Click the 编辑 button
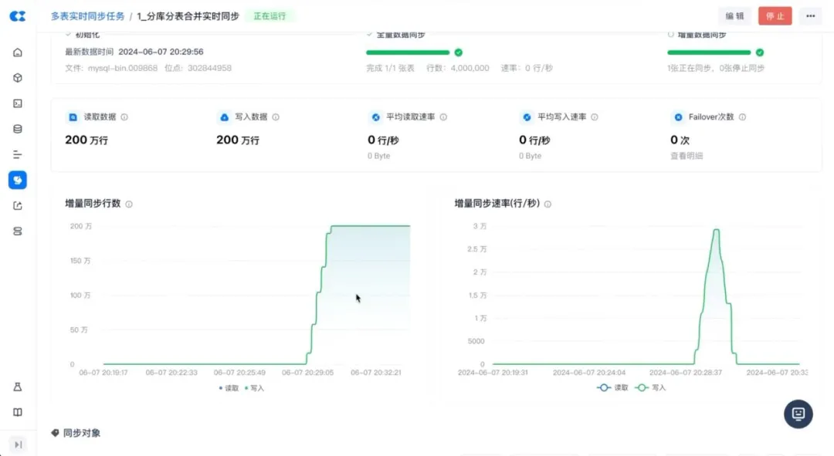 734,15
